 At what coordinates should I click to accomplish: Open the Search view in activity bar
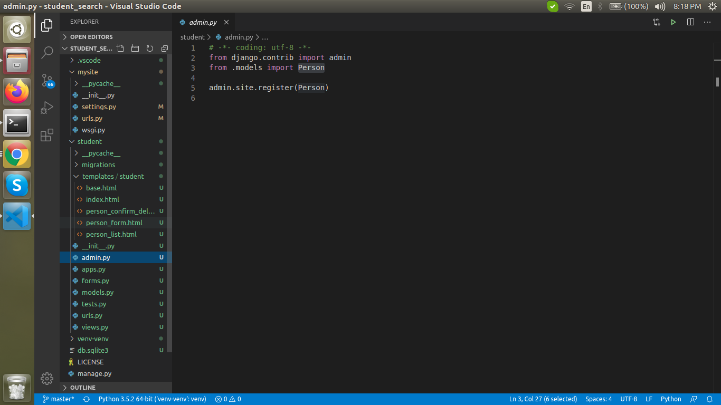click(x=47, y=52)
